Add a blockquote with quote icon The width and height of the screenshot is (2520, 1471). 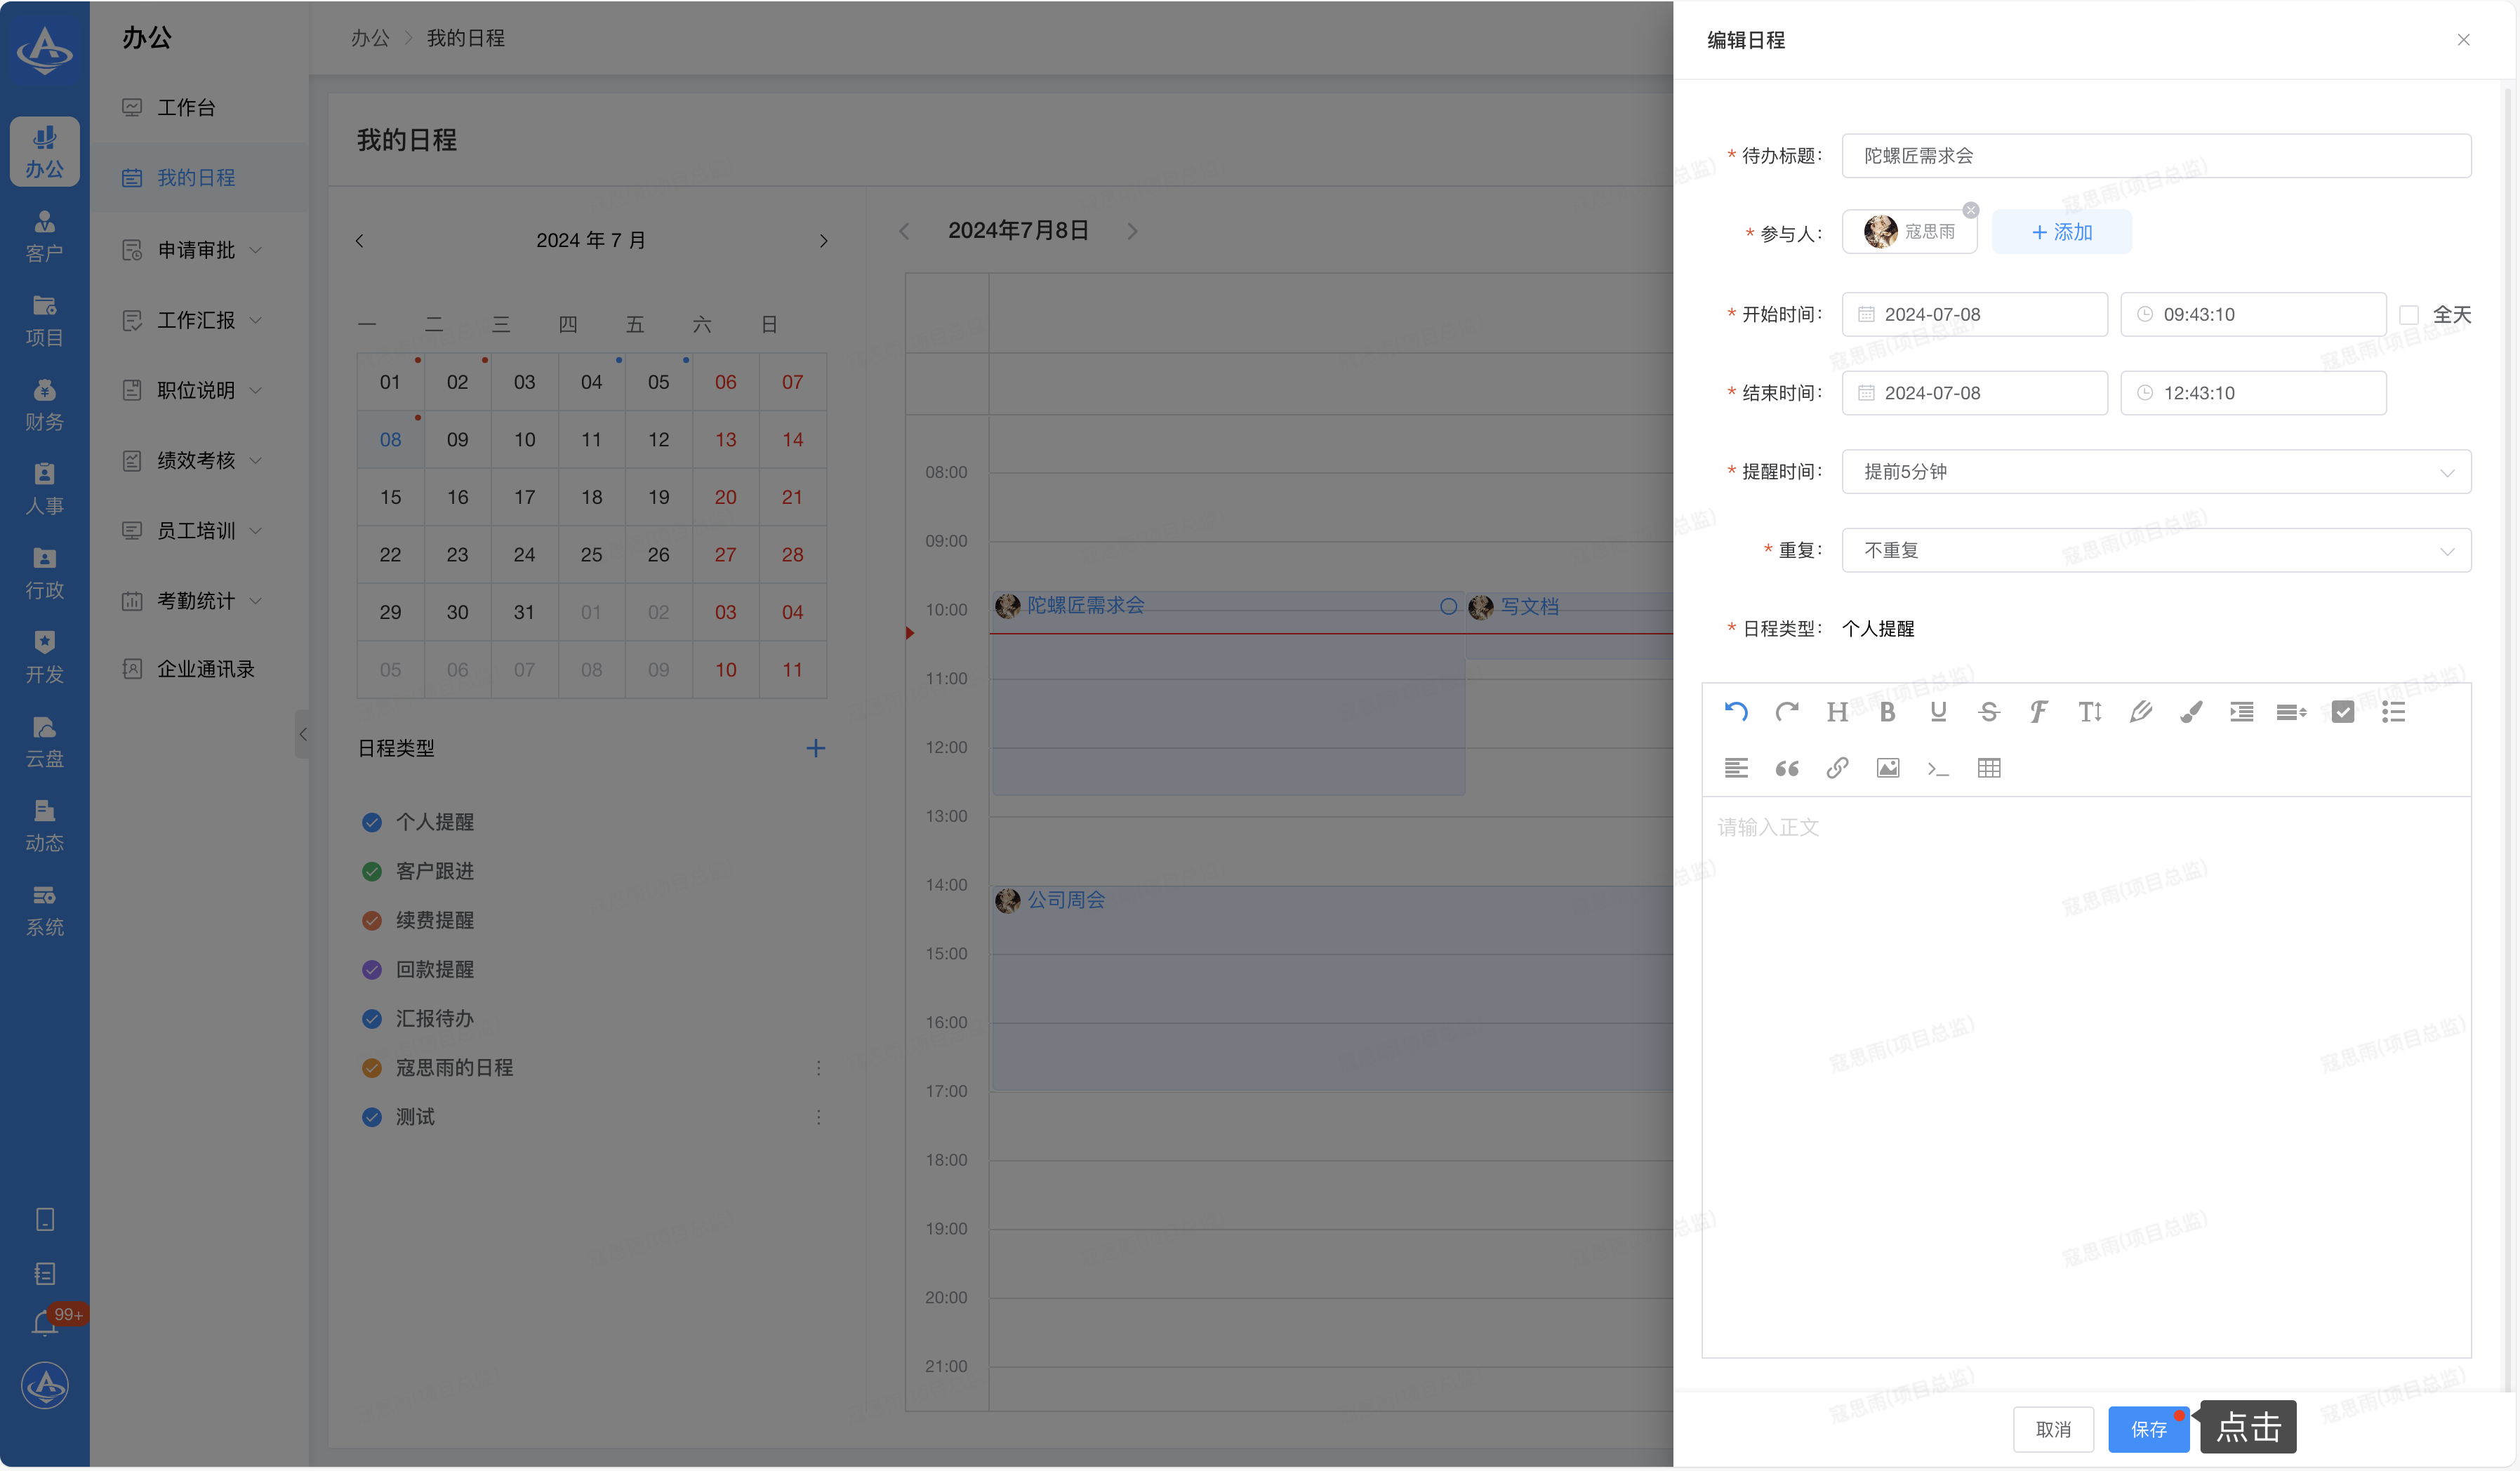(1786, 768)
